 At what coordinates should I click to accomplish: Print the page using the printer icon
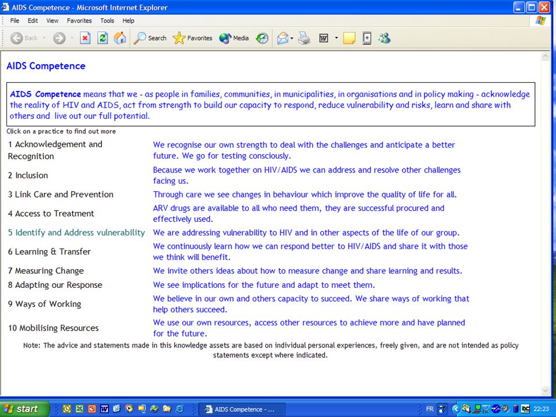(x=304, y=38)
